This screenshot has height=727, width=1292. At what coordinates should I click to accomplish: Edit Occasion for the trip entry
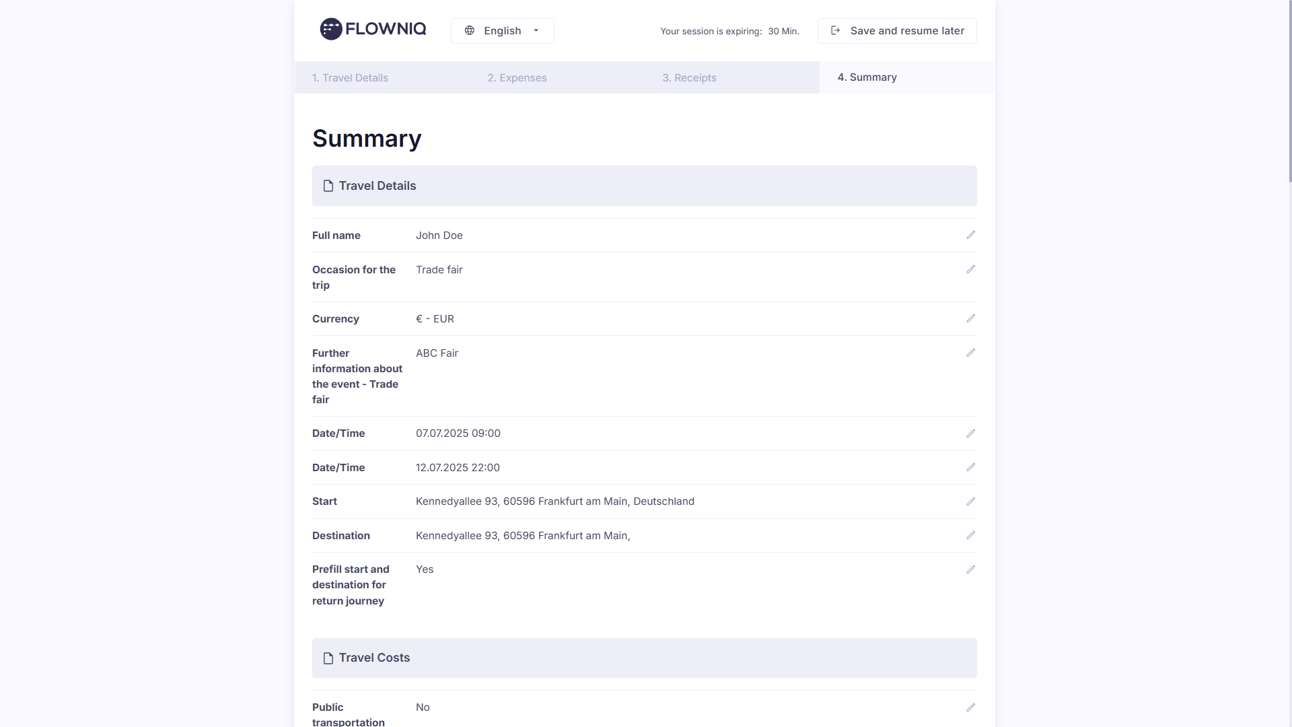coord(970,269)
